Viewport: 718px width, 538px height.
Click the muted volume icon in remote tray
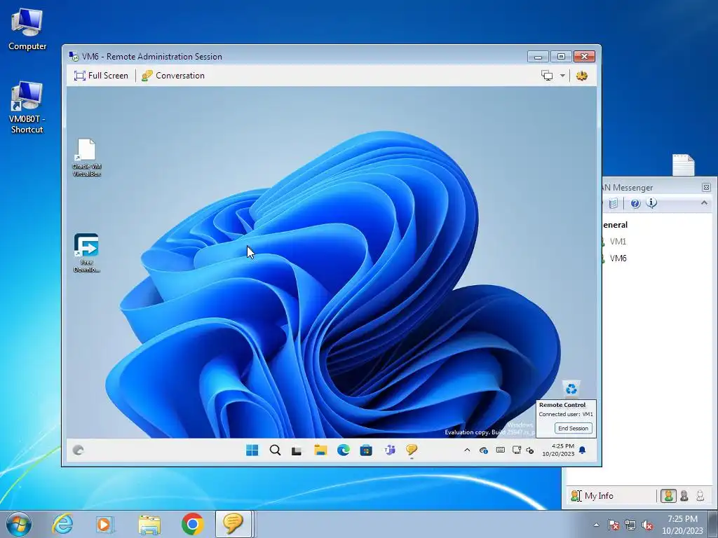530,450
